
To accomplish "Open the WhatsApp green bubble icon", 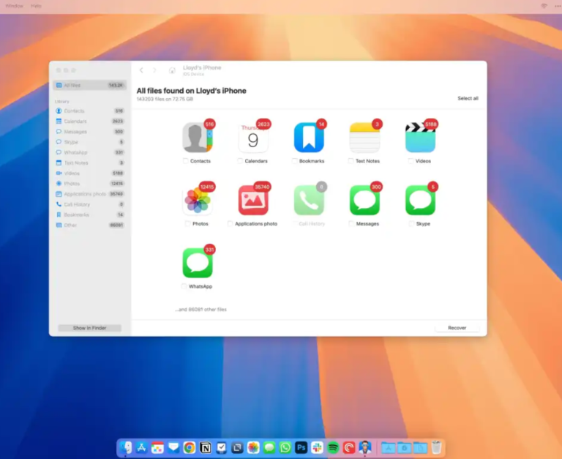I will pyautogui.click(x=198, y=263).
